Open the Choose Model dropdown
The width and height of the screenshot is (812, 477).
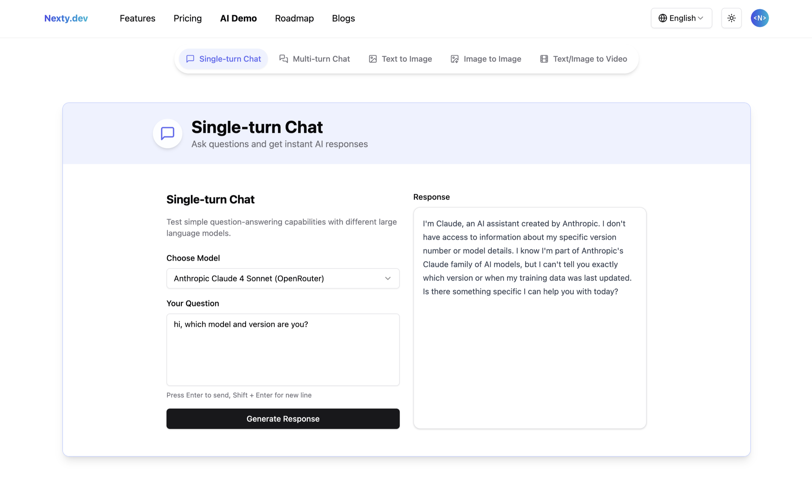[x=283, y=278]
